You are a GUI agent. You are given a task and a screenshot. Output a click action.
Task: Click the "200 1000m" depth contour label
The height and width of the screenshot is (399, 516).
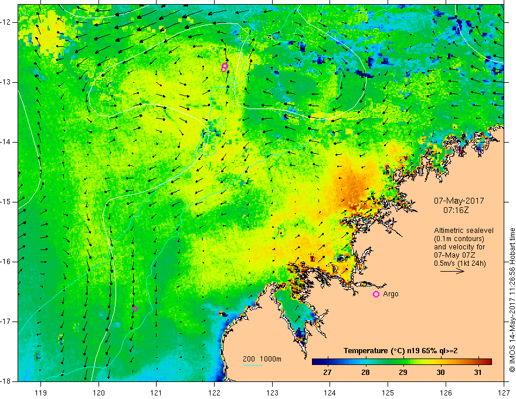click(262, 359)
